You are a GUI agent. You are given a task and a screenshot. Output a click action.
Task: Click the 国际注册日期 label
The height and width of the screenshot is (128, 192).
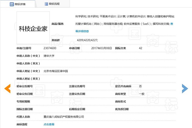pyautogui.click(x=25, y=109)
